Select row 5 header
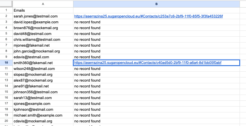This screenshot has width=246, height=126. click(x=6, y=34)
